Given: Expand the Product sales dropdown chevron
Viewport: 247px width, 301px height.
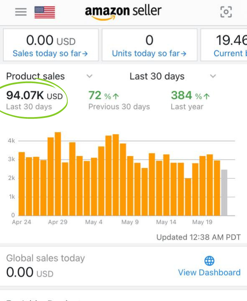Looking at the screenshot, I should (x=90, y=76).
